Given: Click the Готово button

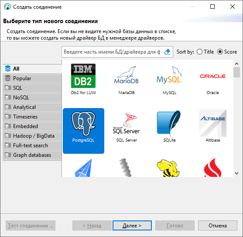Looking at the screenshot, I should point(175,226).
